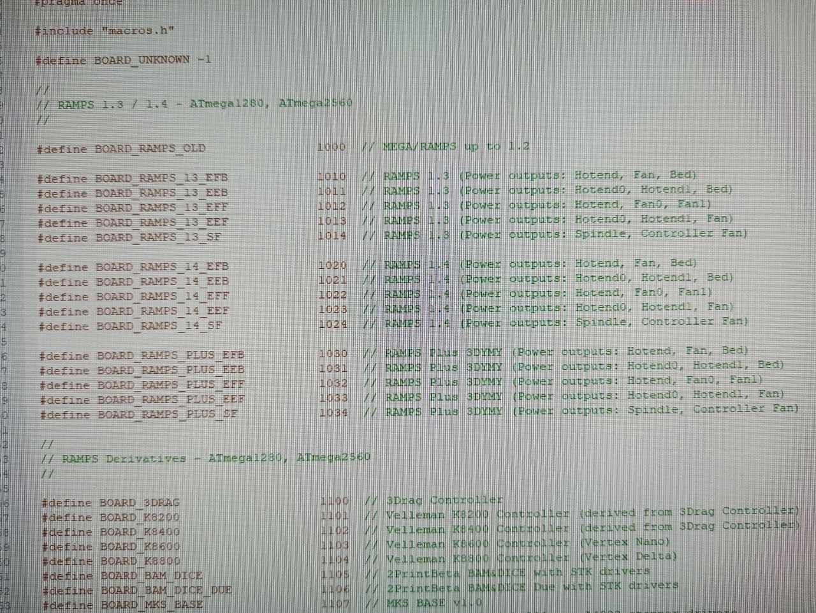
Task: Click the value 1106
Action: pos(336,589)
